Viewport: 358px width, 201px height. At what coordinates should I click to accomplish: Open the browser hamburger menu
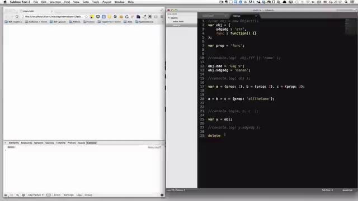coord(162,17)
